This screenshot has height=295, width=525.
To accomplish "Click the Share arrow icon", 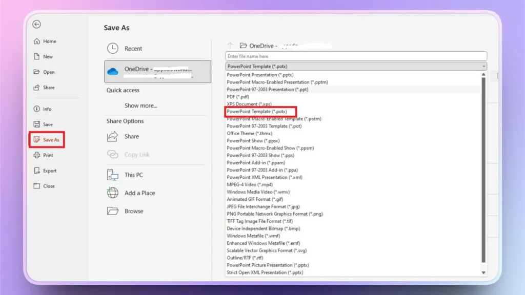I will pyautogui.click(x=111, y=136).
